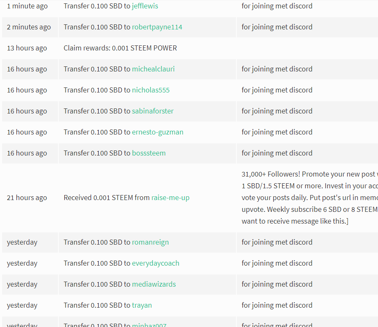This screenshot has height=327, width=378.
Task: Open sabinaforster's profile link
Action: [152, 111]
